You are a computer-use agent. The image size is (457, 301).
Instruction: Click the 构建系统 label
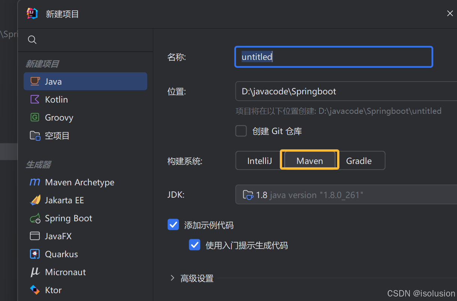[185, 161]
